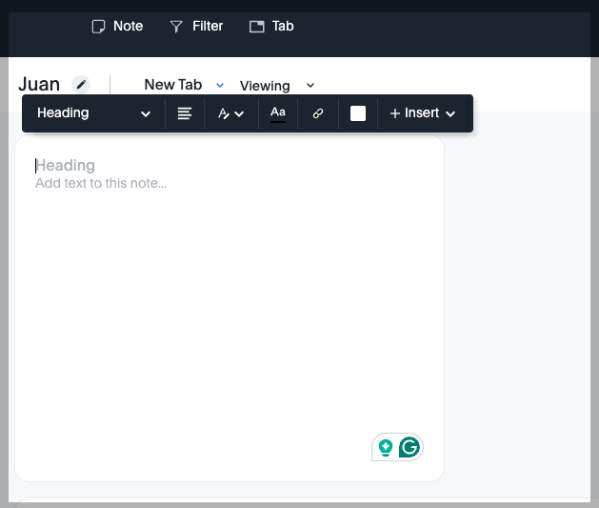This screenshot has height=508, width=599.
Task: Open the Filter option
Action: tap(196, 27)
